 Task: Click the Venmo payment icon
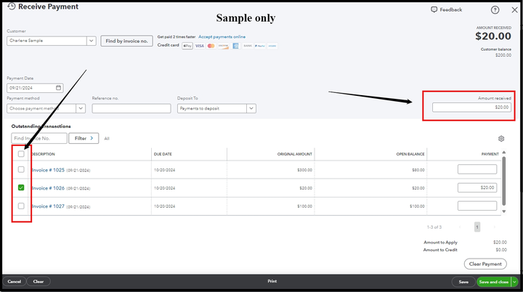(x=272, y=46)
